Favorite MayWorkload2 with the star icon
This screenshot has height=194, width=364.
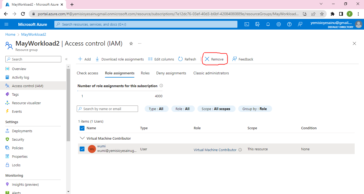(131, 43)
